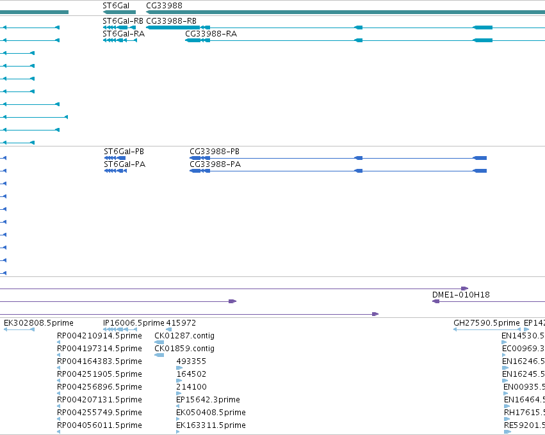Click the CG33988-RB large 3' exon block

tap(173, 28)
